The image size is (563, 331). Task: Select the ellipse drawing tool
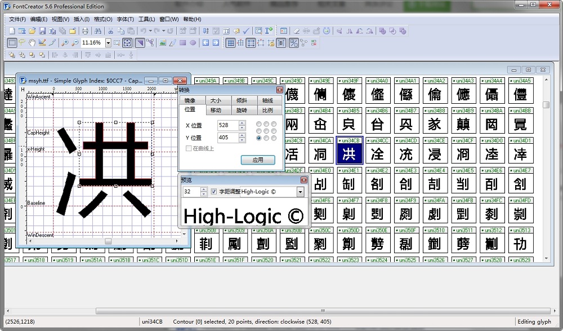(192, 42)
